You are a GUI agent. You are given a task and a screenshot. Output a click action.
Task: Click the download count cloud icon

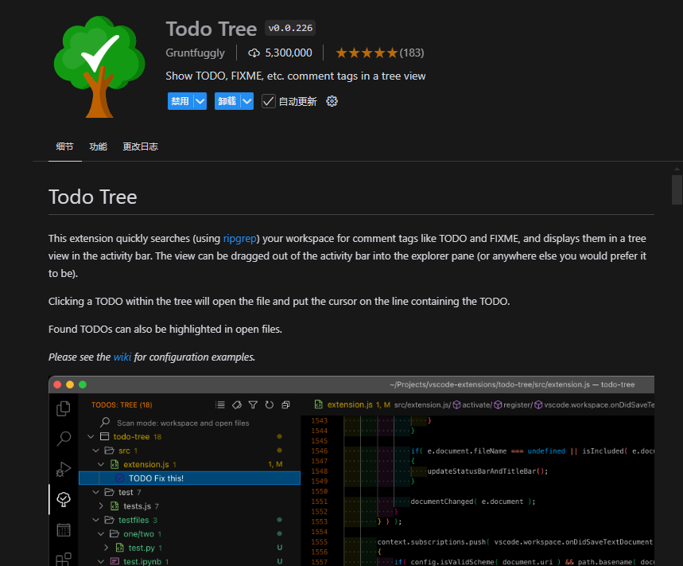point(254,53)
